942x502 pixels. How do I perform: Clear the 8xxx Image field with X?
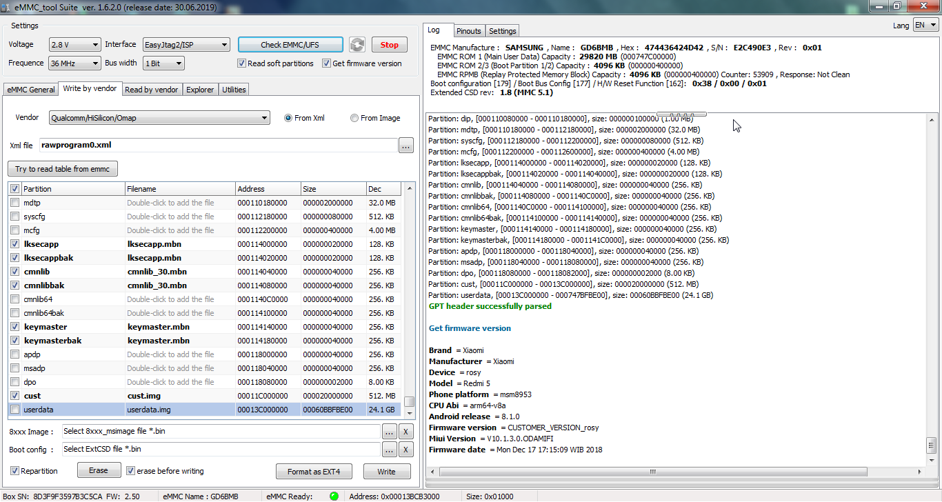pos(406,432)
